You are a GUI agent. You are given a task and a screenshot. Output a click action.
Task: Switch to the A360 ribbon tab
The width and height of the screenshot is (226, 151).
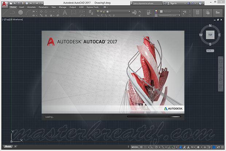[81, 7]
